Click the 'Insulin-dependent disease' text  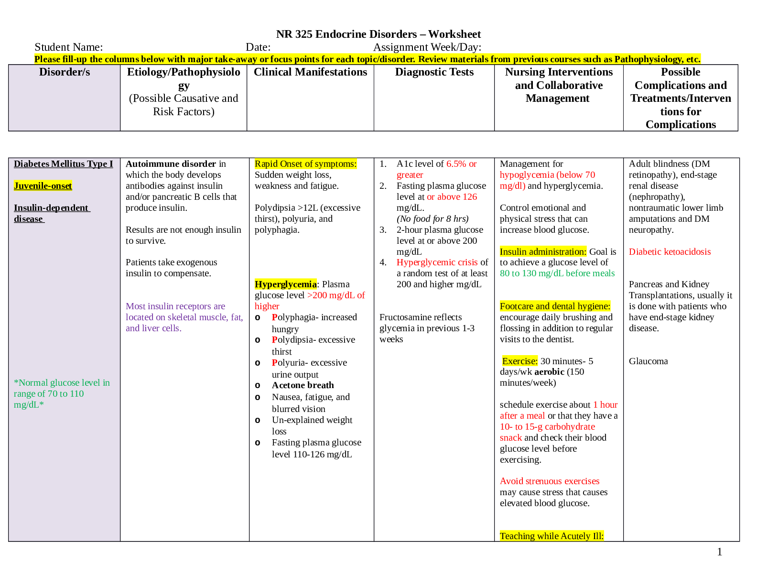(52, 213)
